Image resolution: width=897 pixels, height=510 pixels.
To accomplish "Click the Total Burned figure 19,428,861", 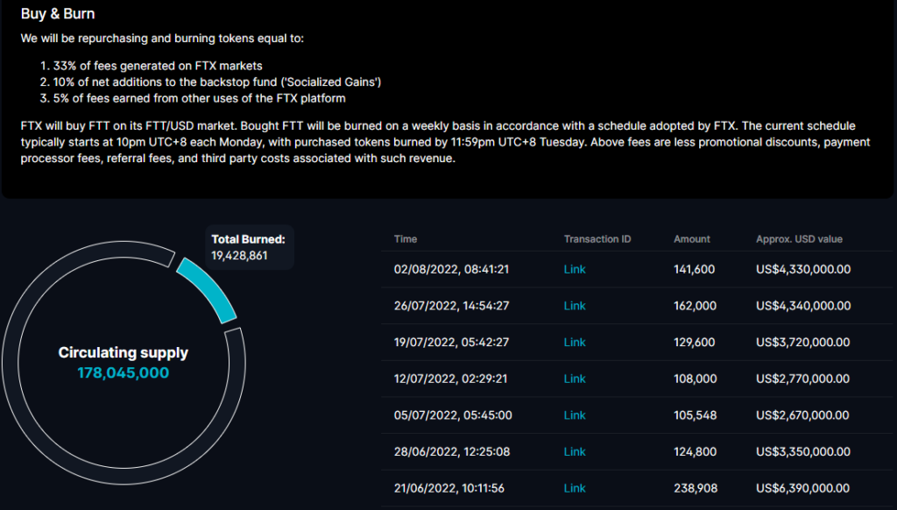I will 239,255.
